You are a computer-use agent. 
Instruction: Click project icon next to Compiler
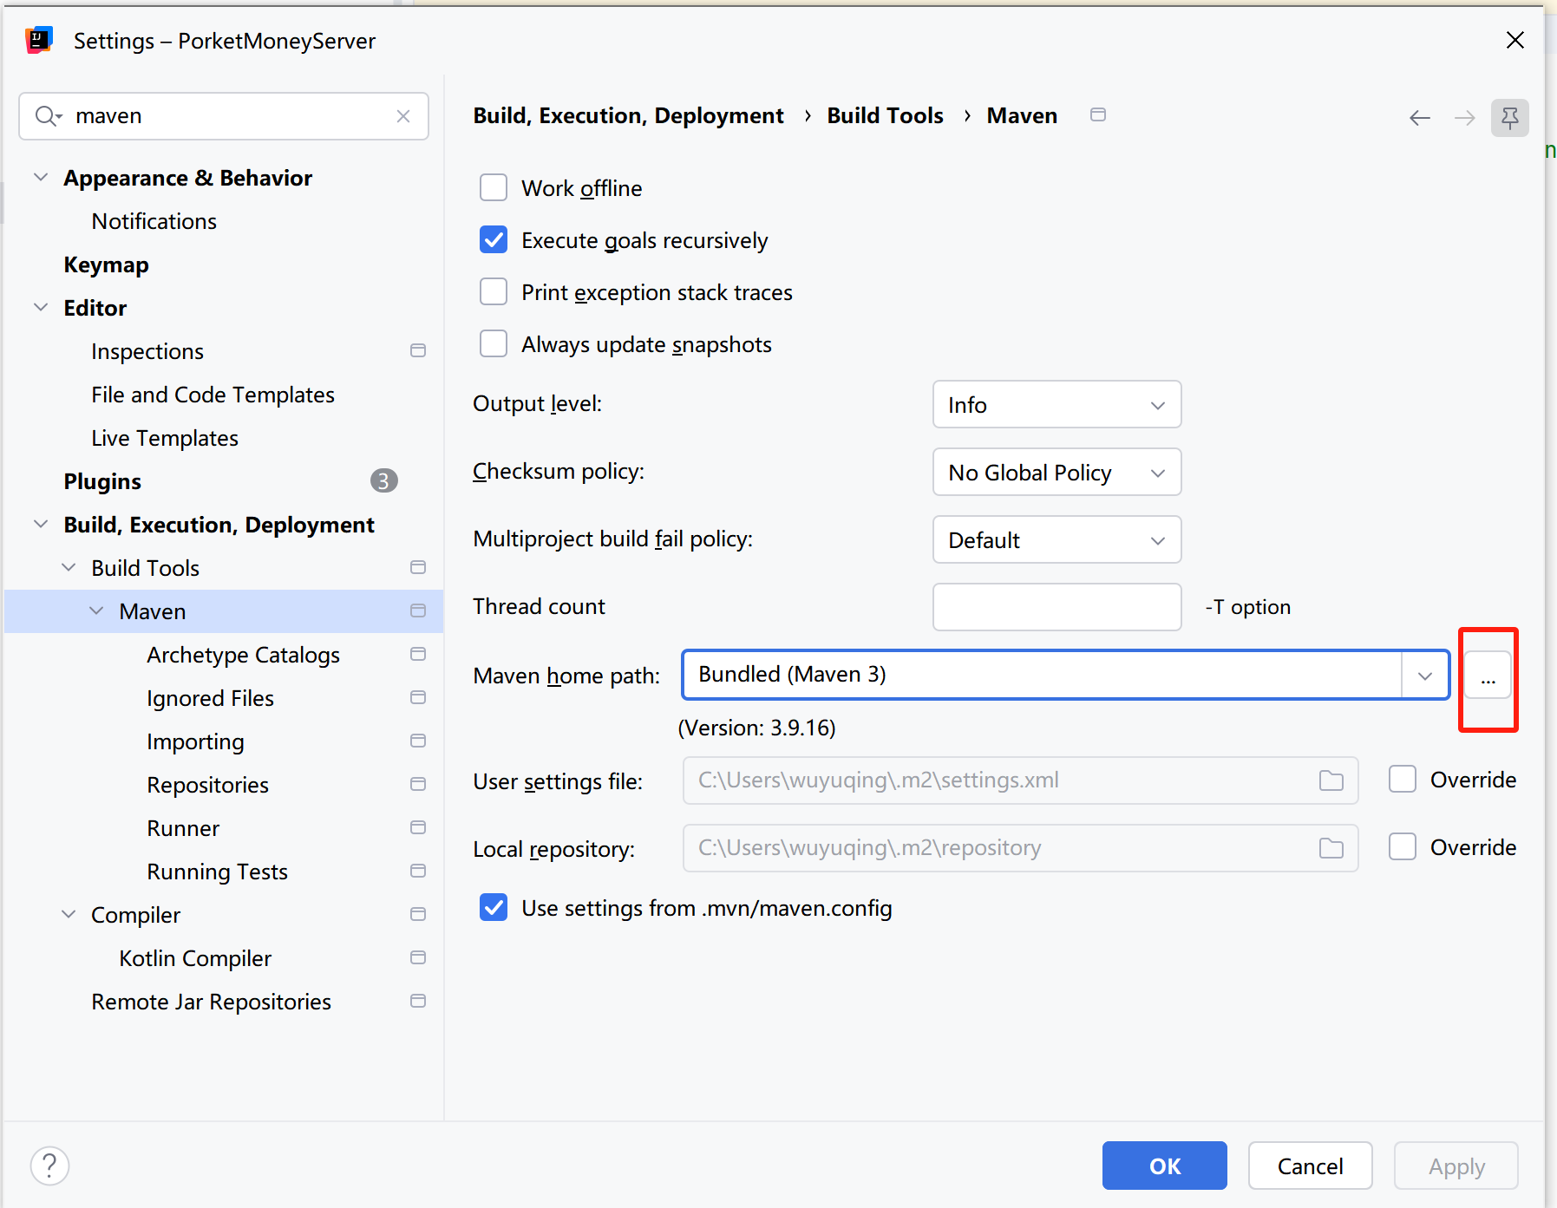point(418,915)
